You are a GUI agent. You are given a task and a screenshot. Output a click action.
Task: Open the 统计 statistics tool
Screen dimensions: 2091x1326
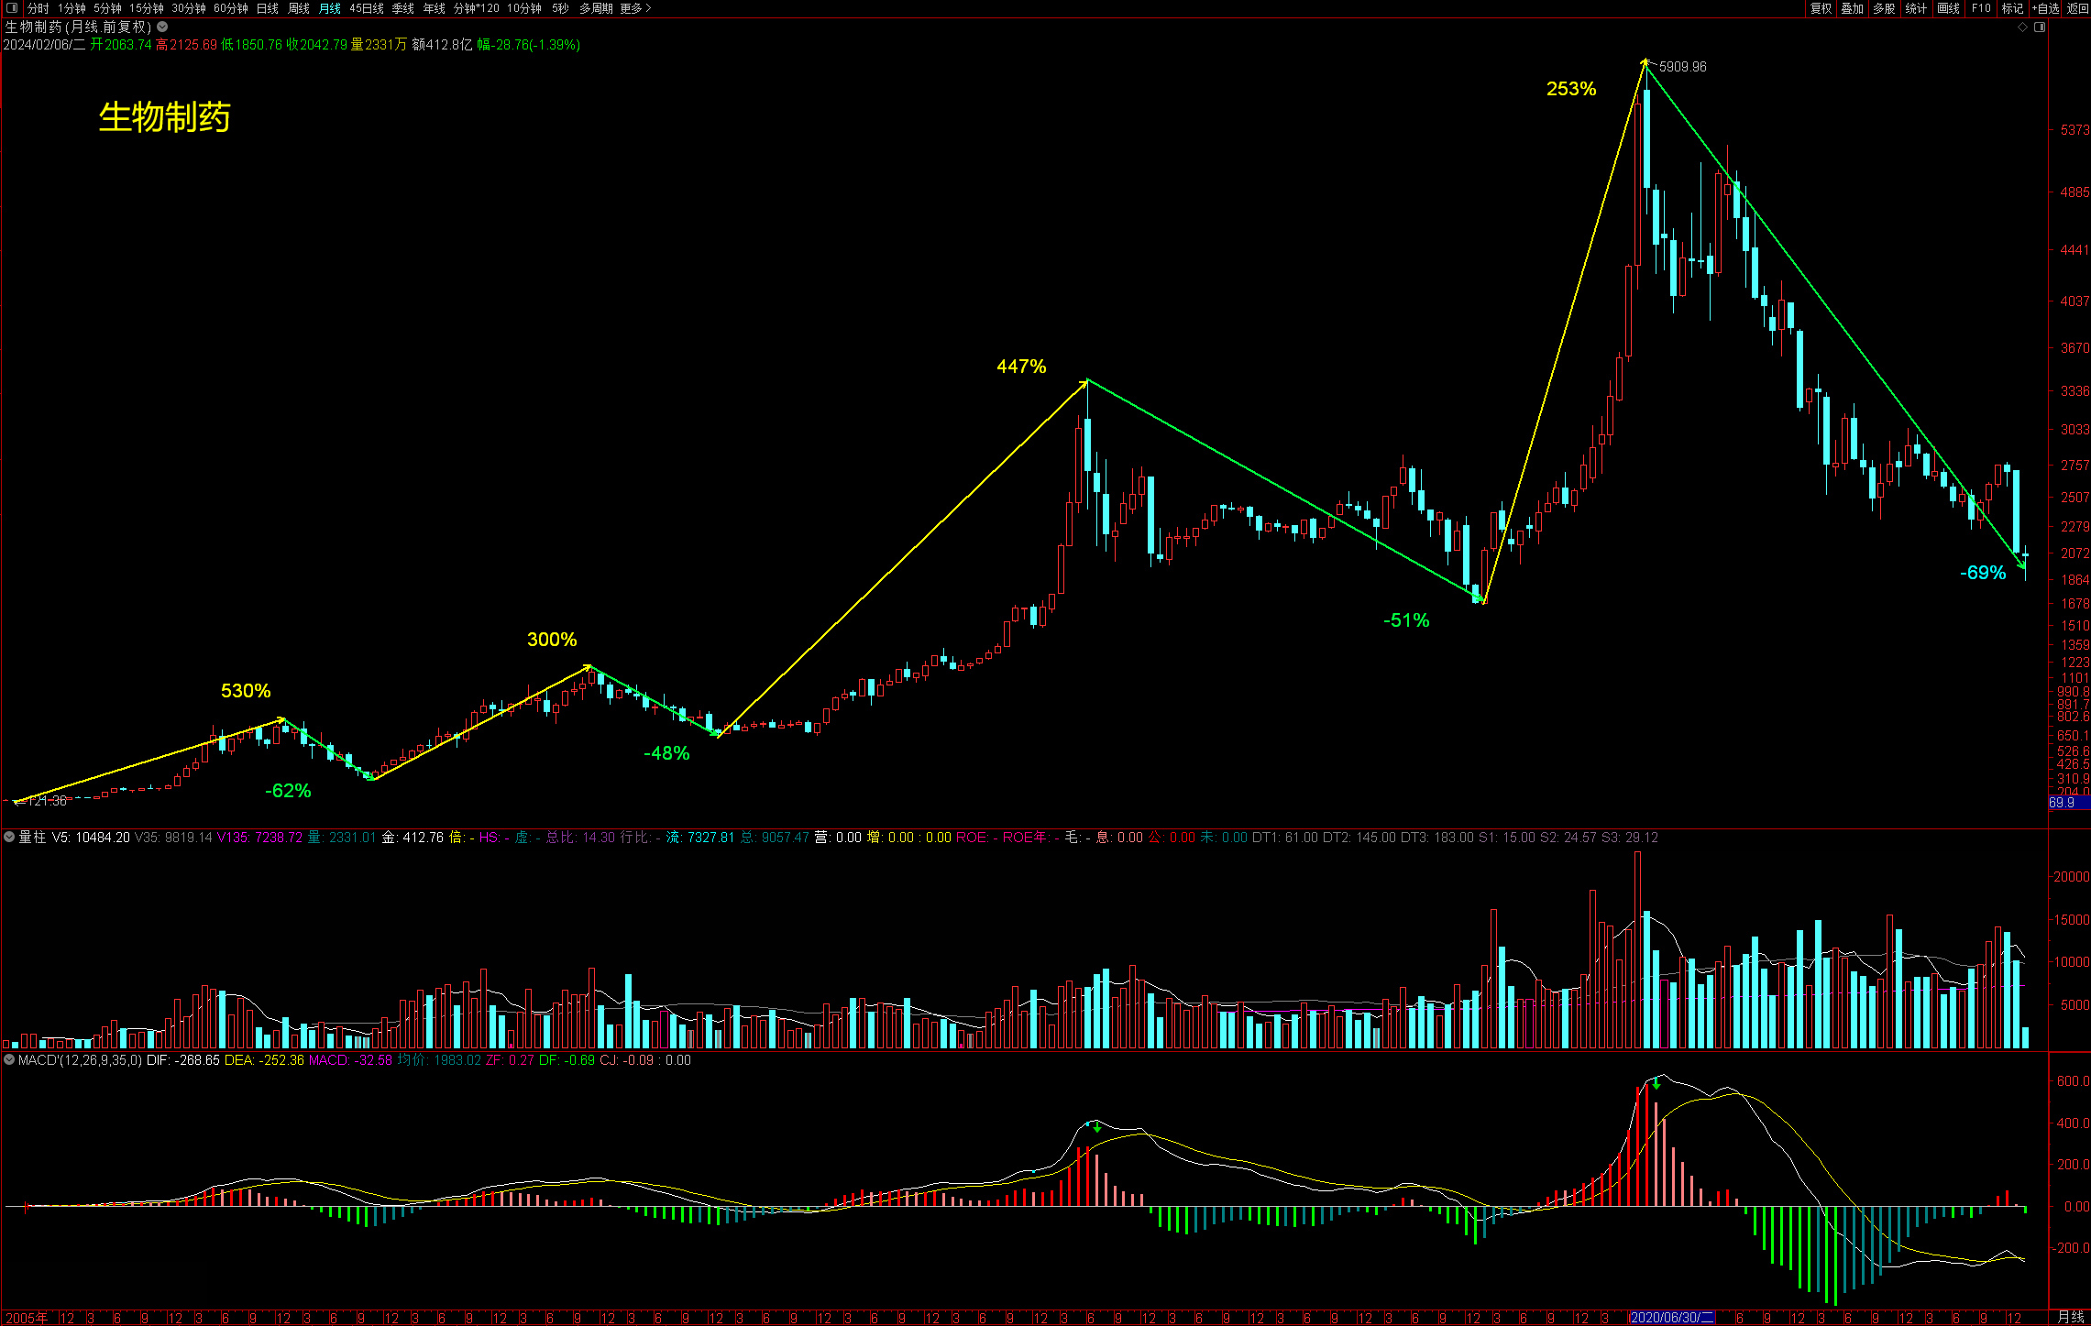pos(1916,8)
